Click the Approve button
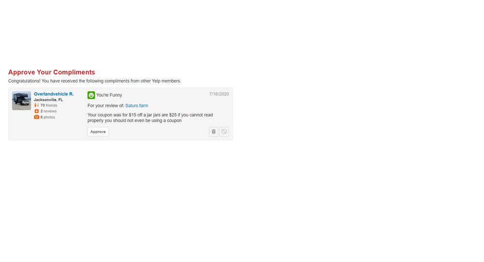Image resolution: width=484 pixels, height=262 pixels. (x=98, y=131)
